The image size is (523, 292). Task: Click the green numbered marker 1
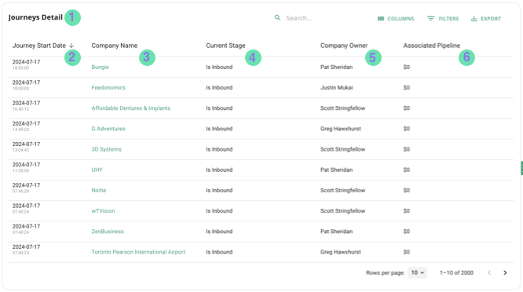(x=72, y=17)
